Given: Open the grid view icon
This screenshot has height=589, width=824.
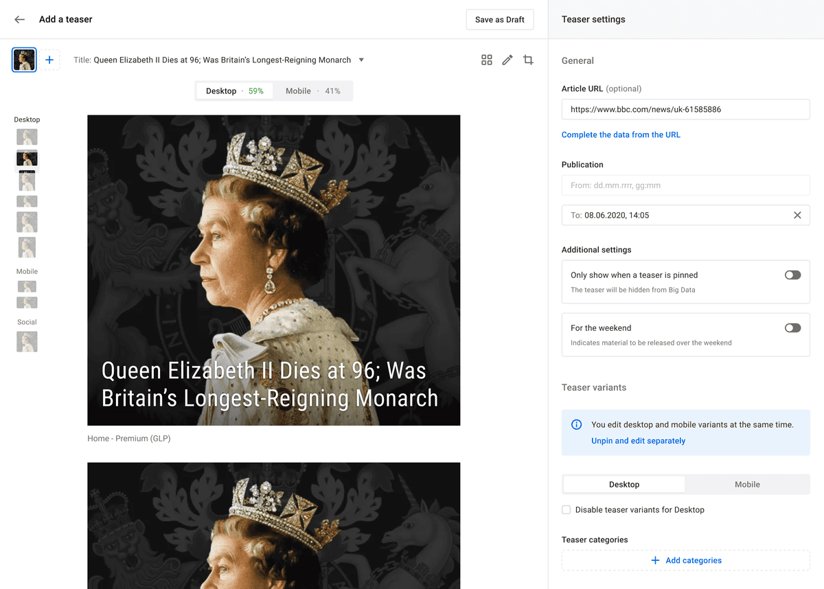Looking at the screenshot, I should click(x=487, y=60).
